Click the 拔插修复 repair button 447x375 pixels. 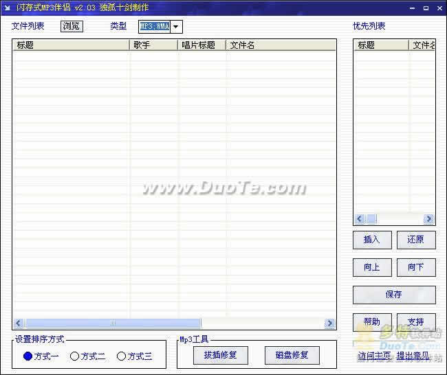point(221,355)
